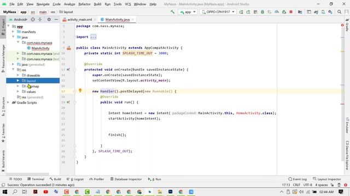350x196 pixels.
Task: Click the Profile app gauge icon
Action: click(x=277, y=12)
